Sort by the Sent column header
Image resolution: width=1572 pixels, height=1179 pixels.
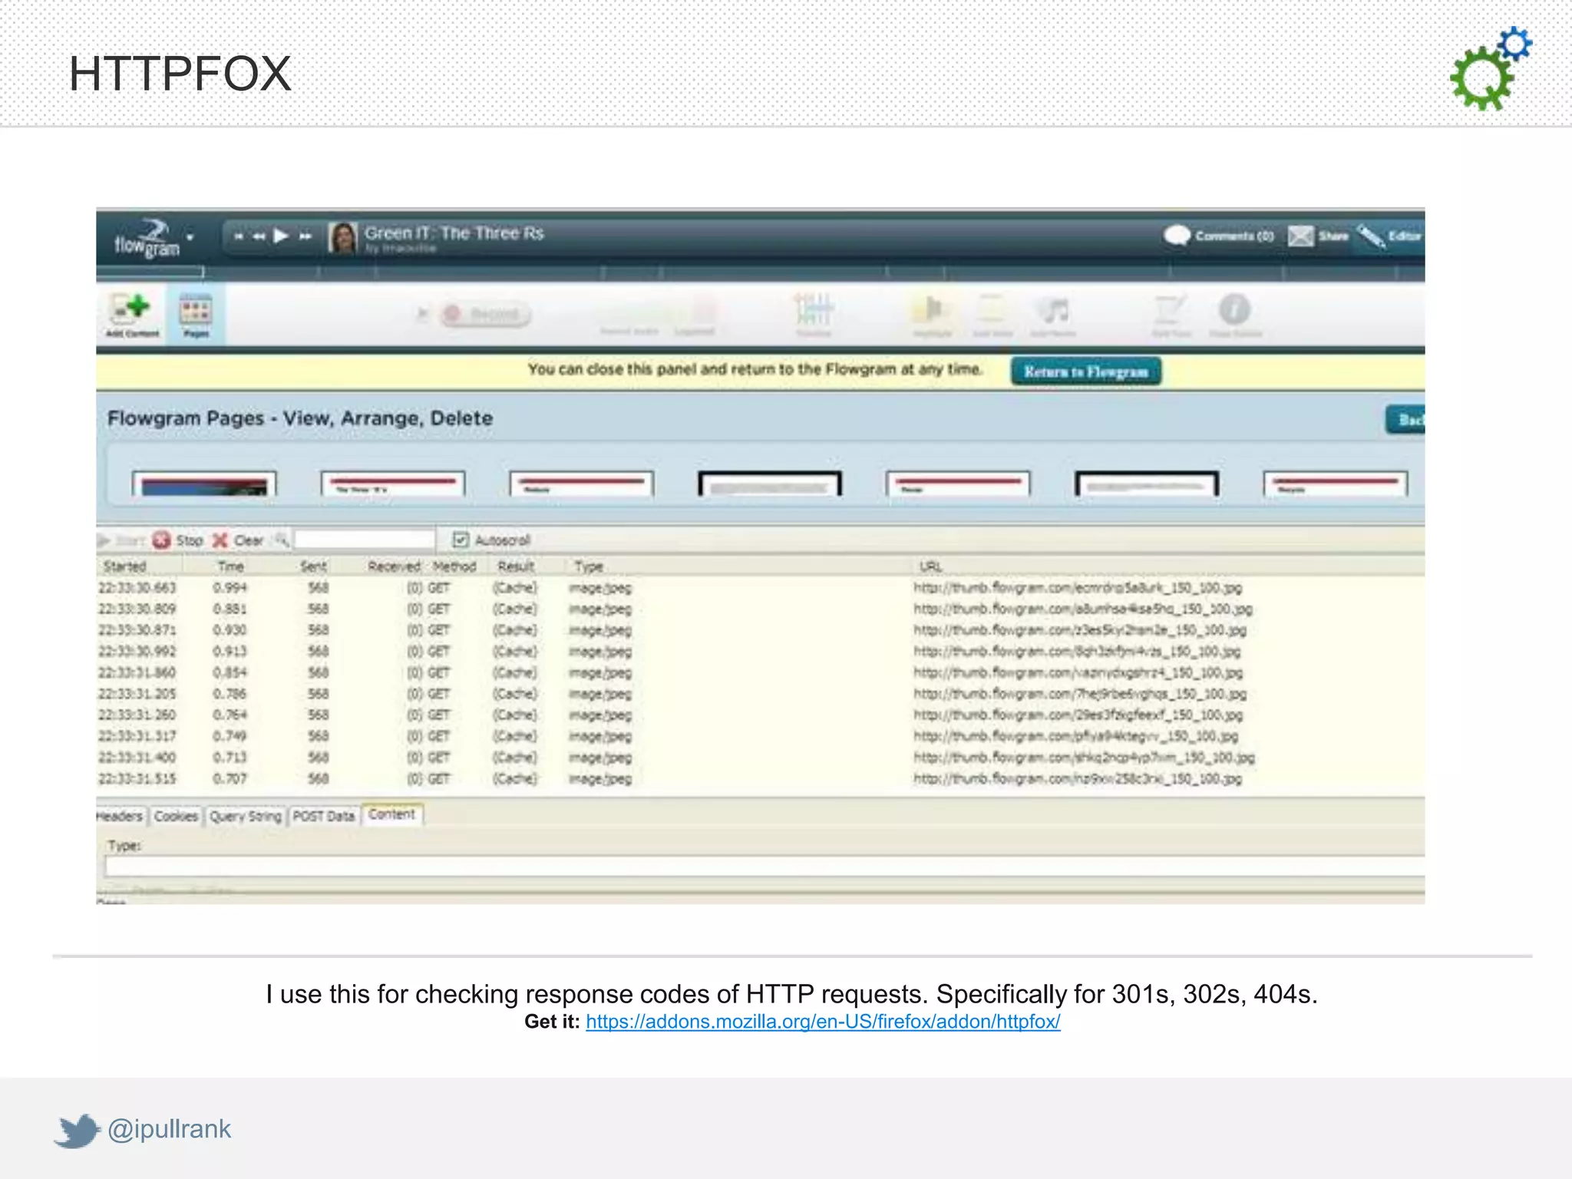tap(313, 566)
